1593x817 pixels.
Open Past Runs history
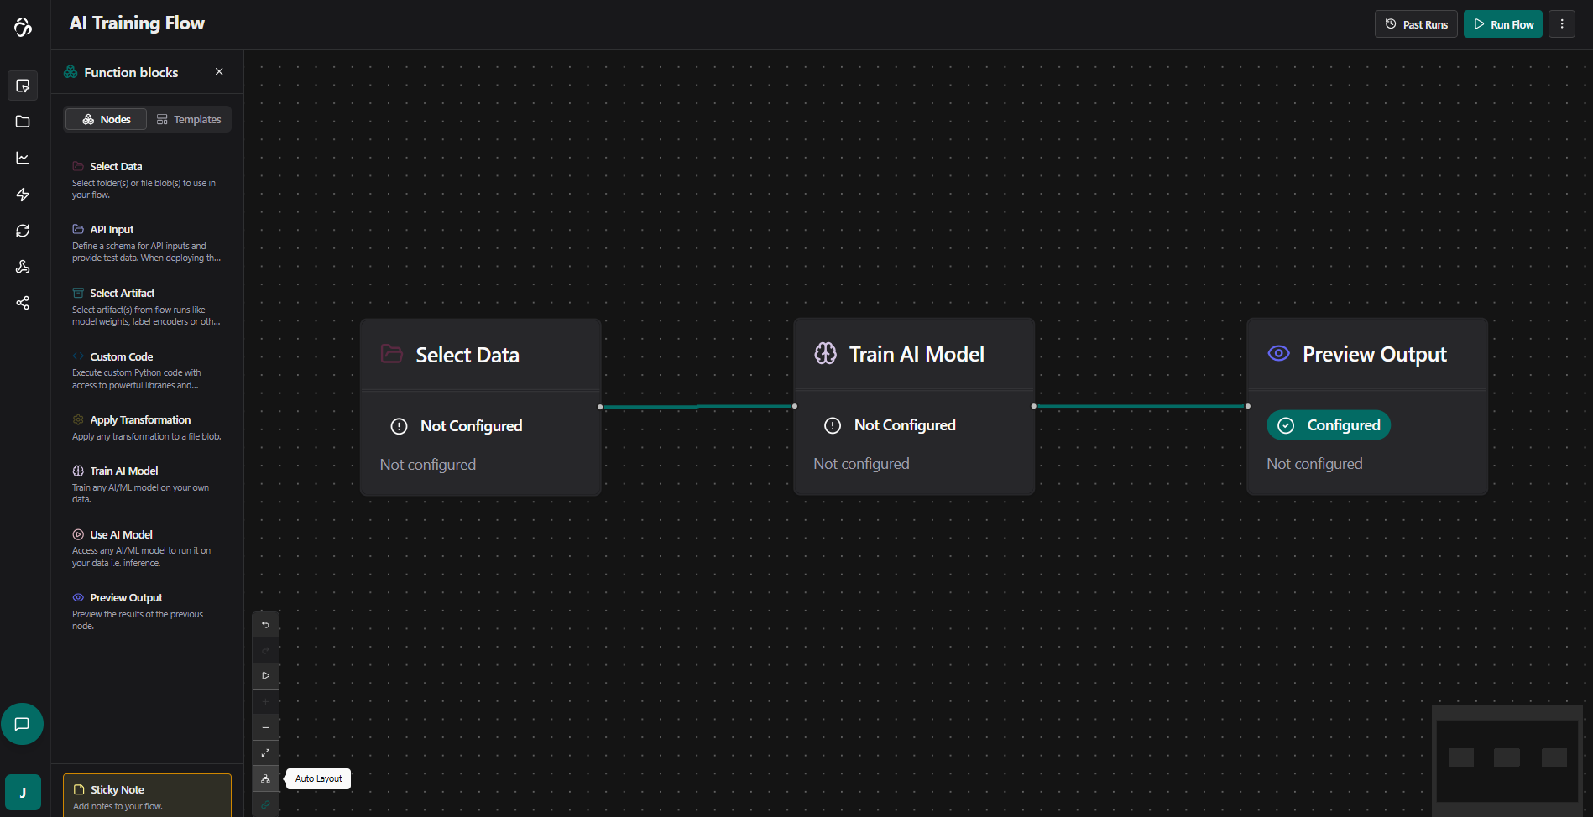1416,24
